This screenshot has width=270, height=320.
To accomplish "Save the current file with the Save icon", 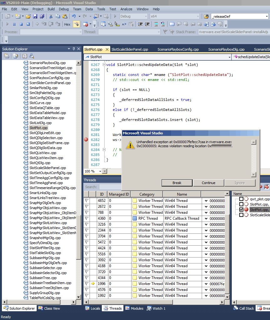I will pyautogui.click(x=35, y=16).
